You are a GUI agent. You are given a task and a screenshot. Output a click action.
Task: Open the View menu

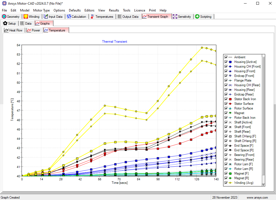(102, 10)
